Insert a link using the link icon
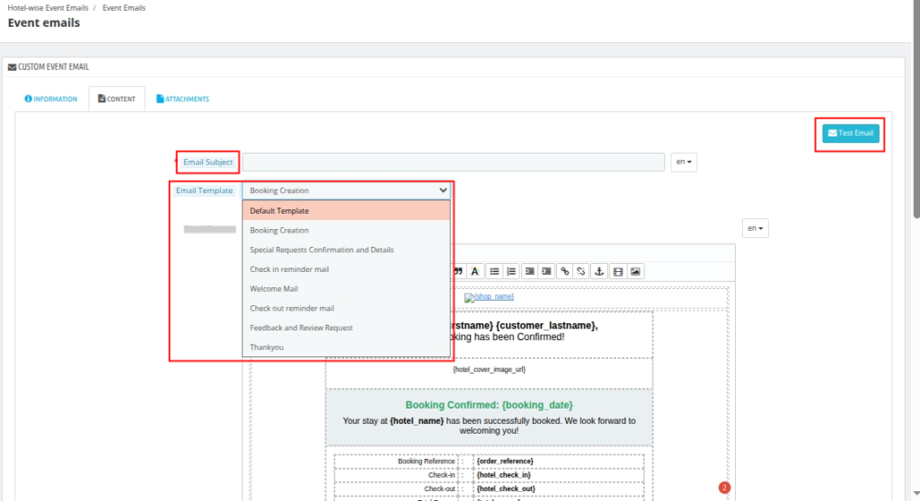The width and height of the screenshot is (920, 501). point(565,271)
